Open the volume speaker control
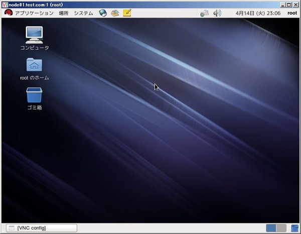The image size is (301, 234). click(x=217, y=13)
